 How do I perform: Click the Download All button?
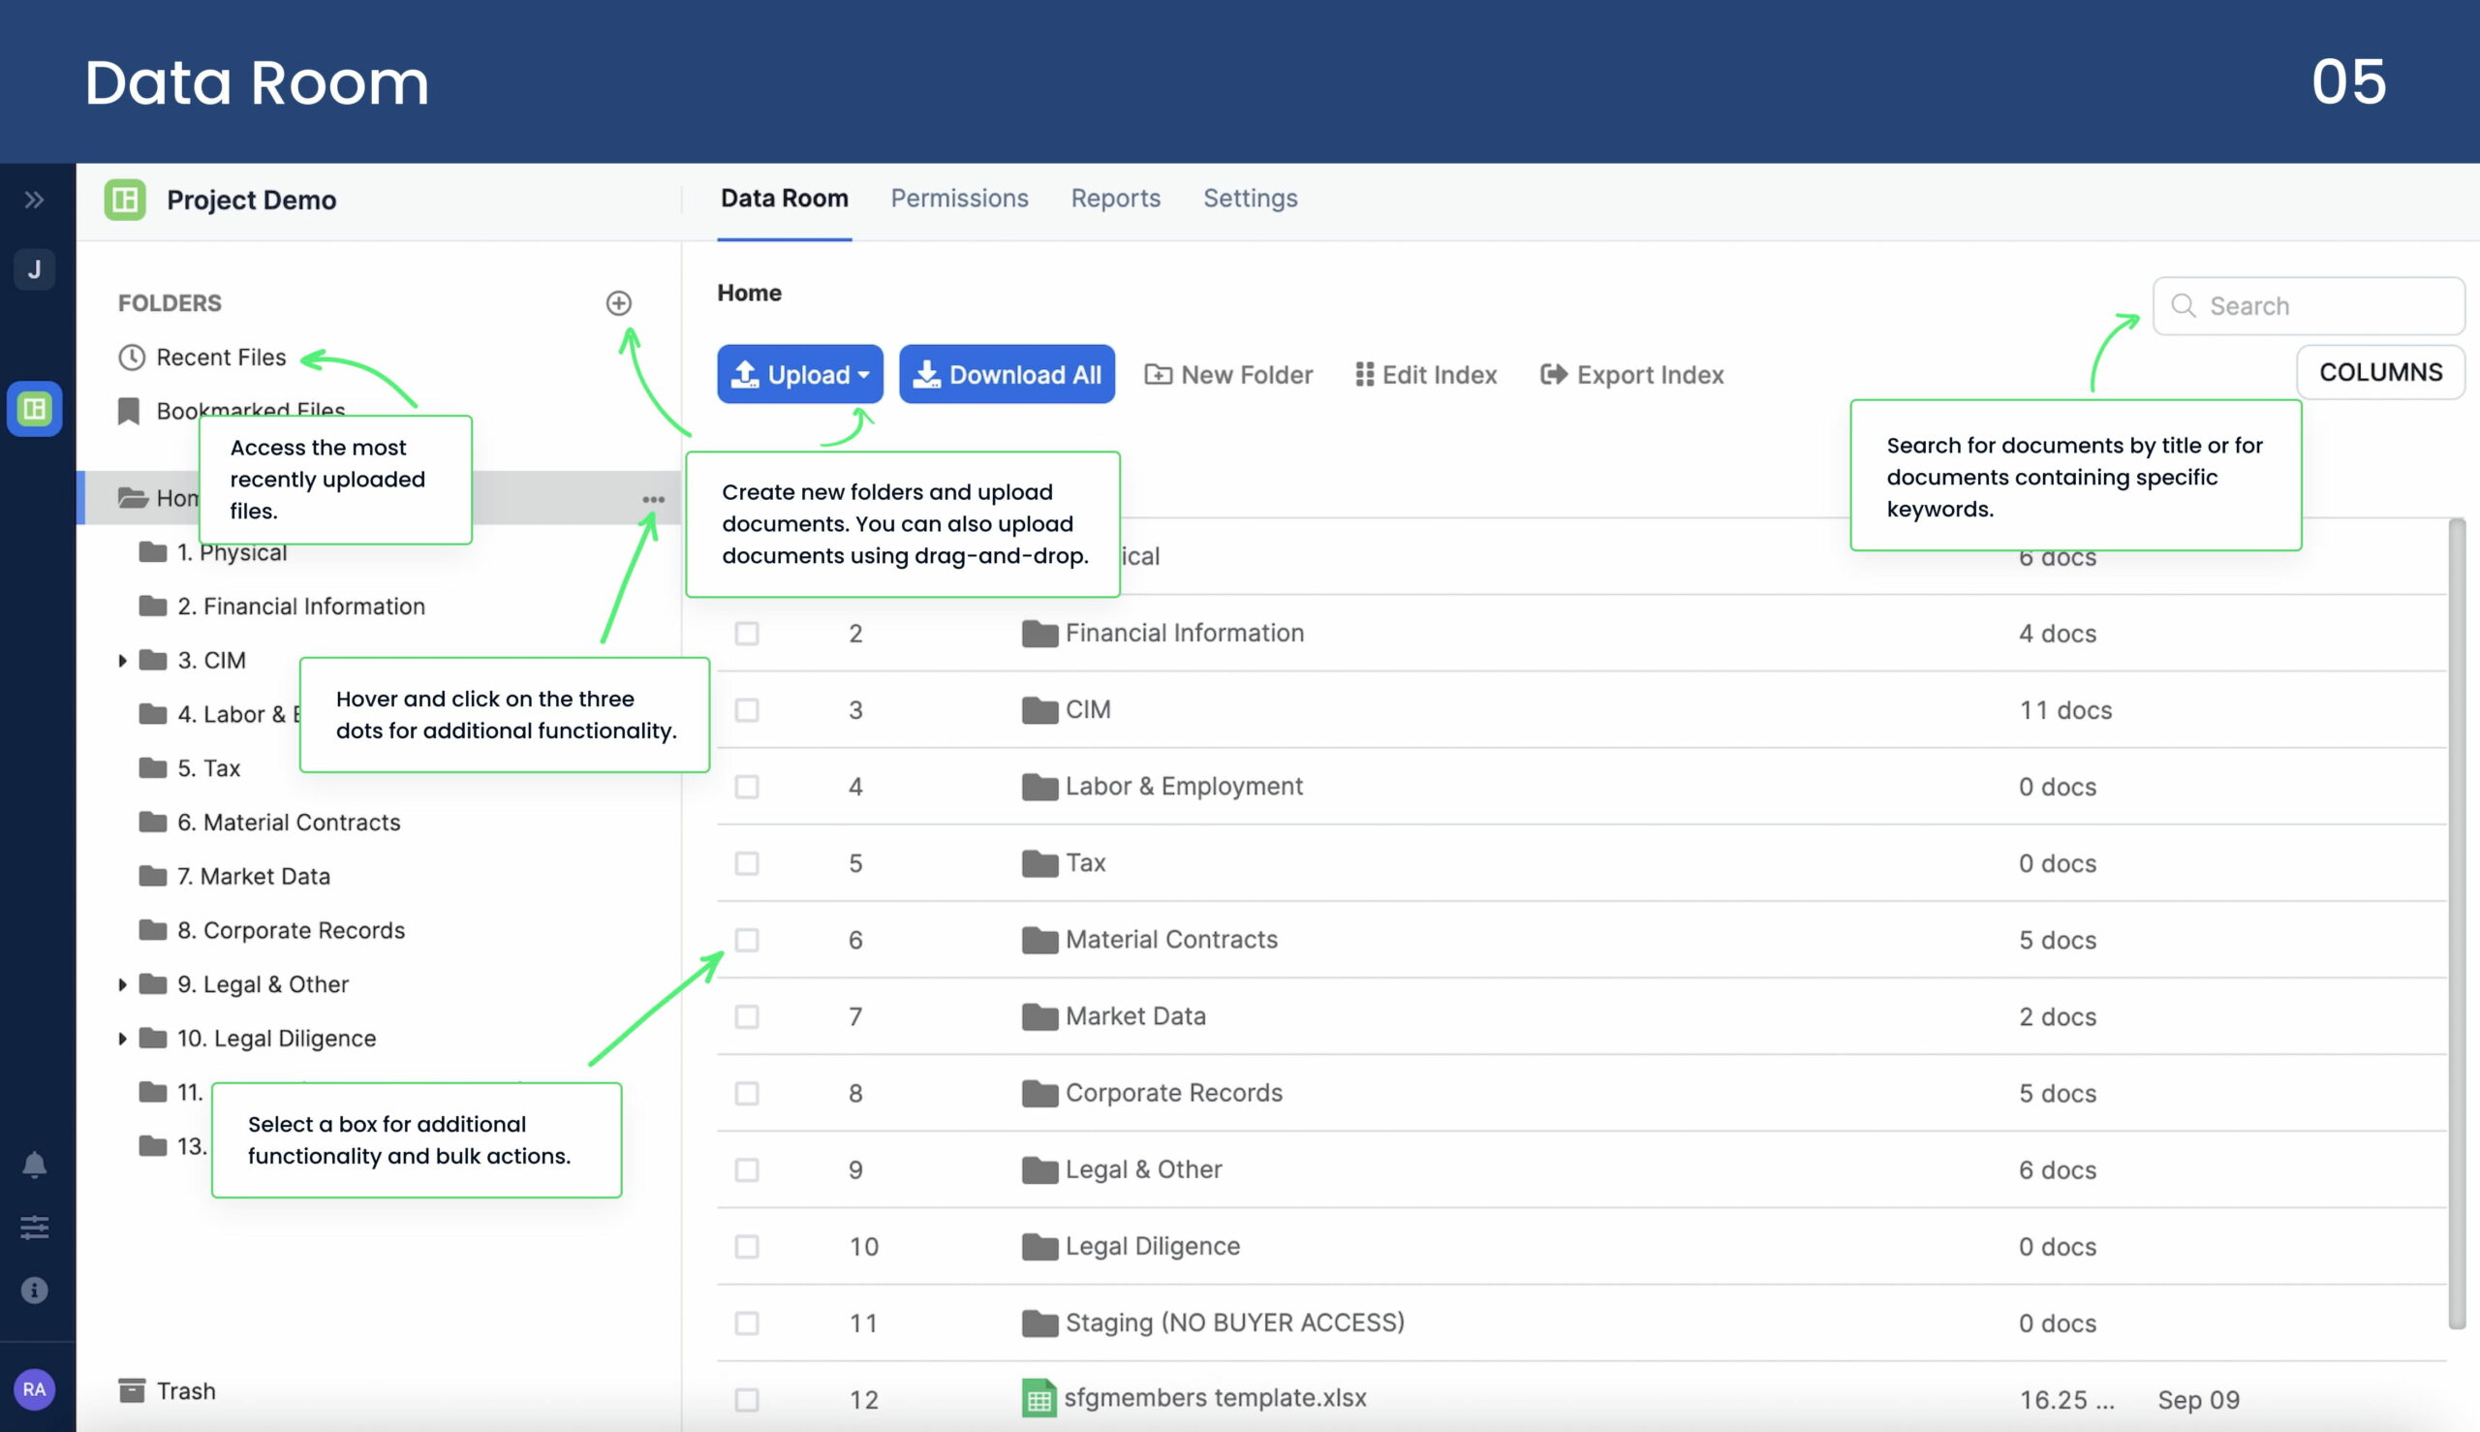[x=1006, y=374]
